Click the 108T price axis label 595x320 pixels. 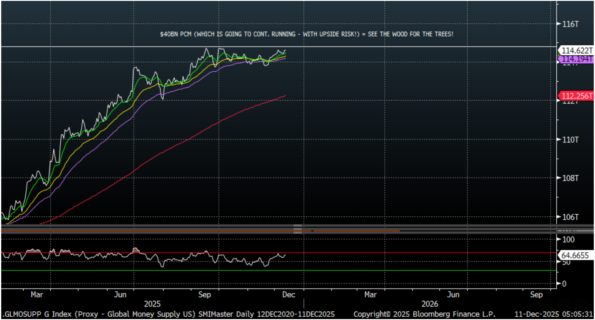(570, 178)
